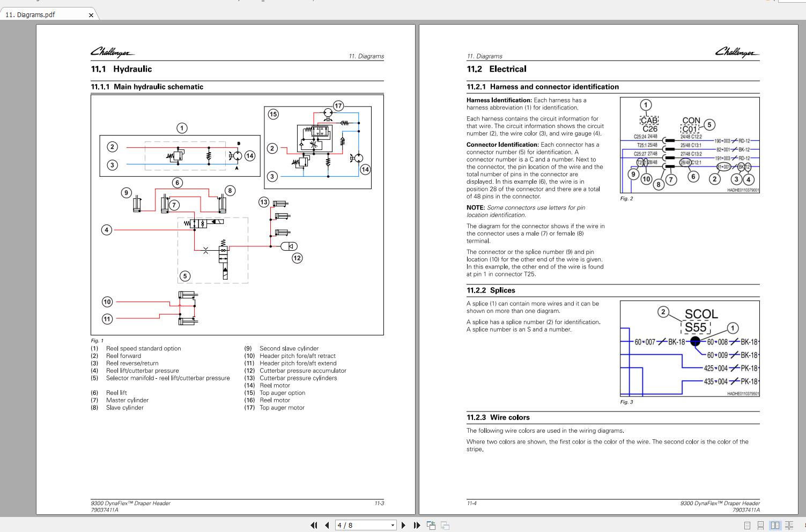The image size is (806, 532).
Task: Click the splice S55 Fig. 3 diagram
Action: [690, 348]
